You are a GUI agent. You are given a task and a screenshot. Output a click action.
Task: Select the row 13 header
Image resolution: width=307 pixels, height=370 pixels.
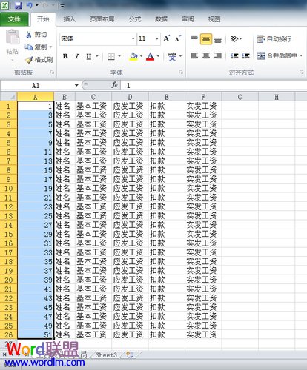click(8, 216)
